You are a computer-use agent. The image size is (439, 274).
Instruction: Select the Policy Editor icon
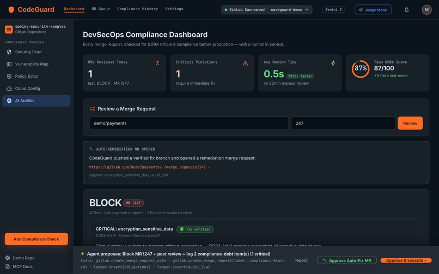9,76
